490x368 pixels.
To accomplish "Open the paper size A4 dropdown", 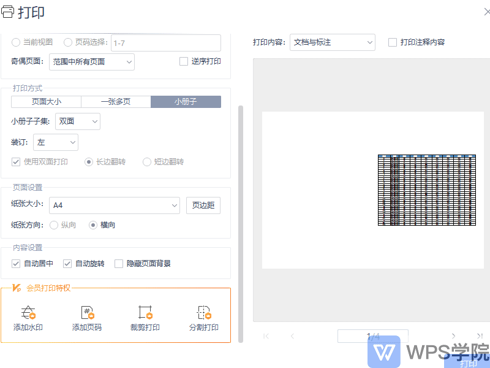I will (115, 205).
